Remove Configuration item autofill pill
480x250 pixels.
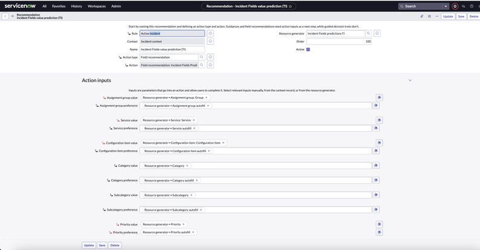coord(209,151)
